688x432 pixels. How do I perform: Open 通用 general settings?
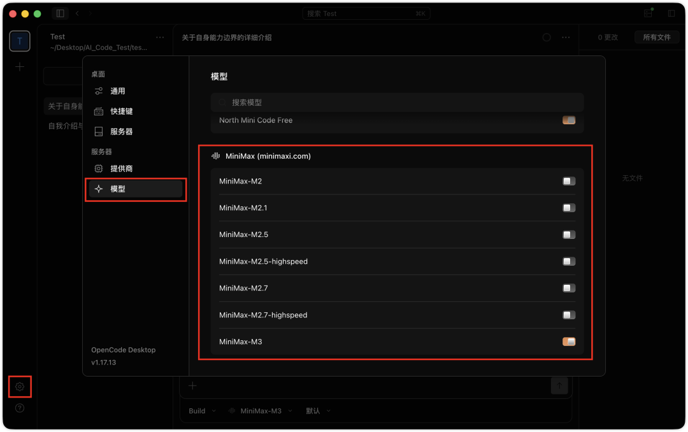click(x=136, y=91)
